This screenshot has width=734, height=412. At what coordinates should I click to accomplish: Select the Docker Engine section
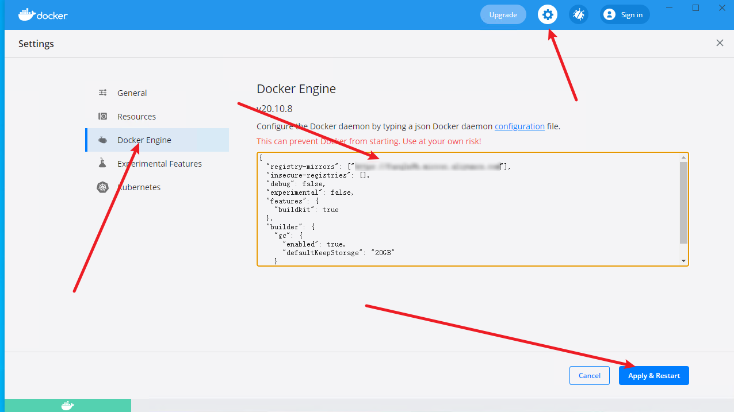144,140
